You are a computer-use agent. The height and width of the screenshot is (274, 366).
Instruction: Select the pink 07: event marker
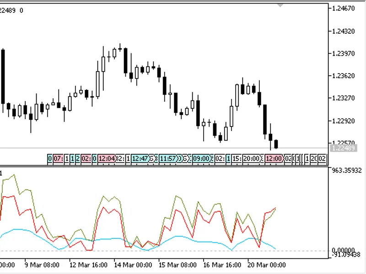pos(58,159)
